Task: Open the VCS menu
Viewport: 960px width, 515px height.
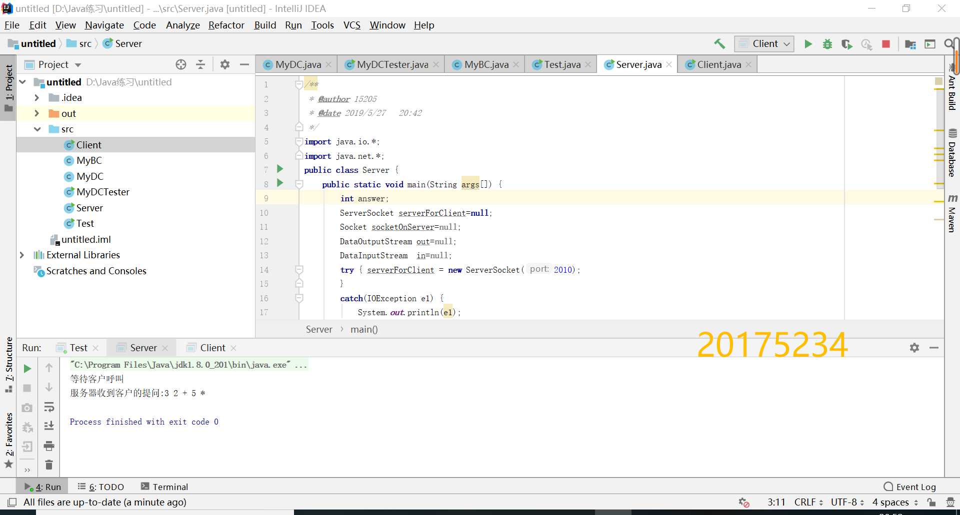Action: 352,25
